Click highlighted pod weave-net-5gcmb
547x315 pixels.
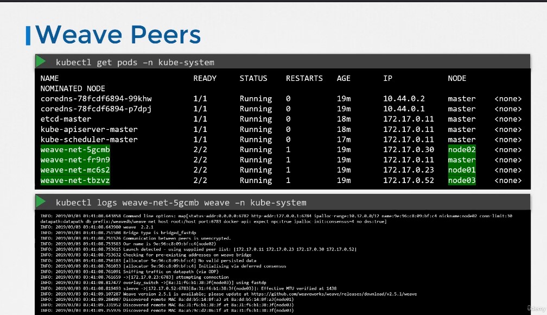point(75,149)
